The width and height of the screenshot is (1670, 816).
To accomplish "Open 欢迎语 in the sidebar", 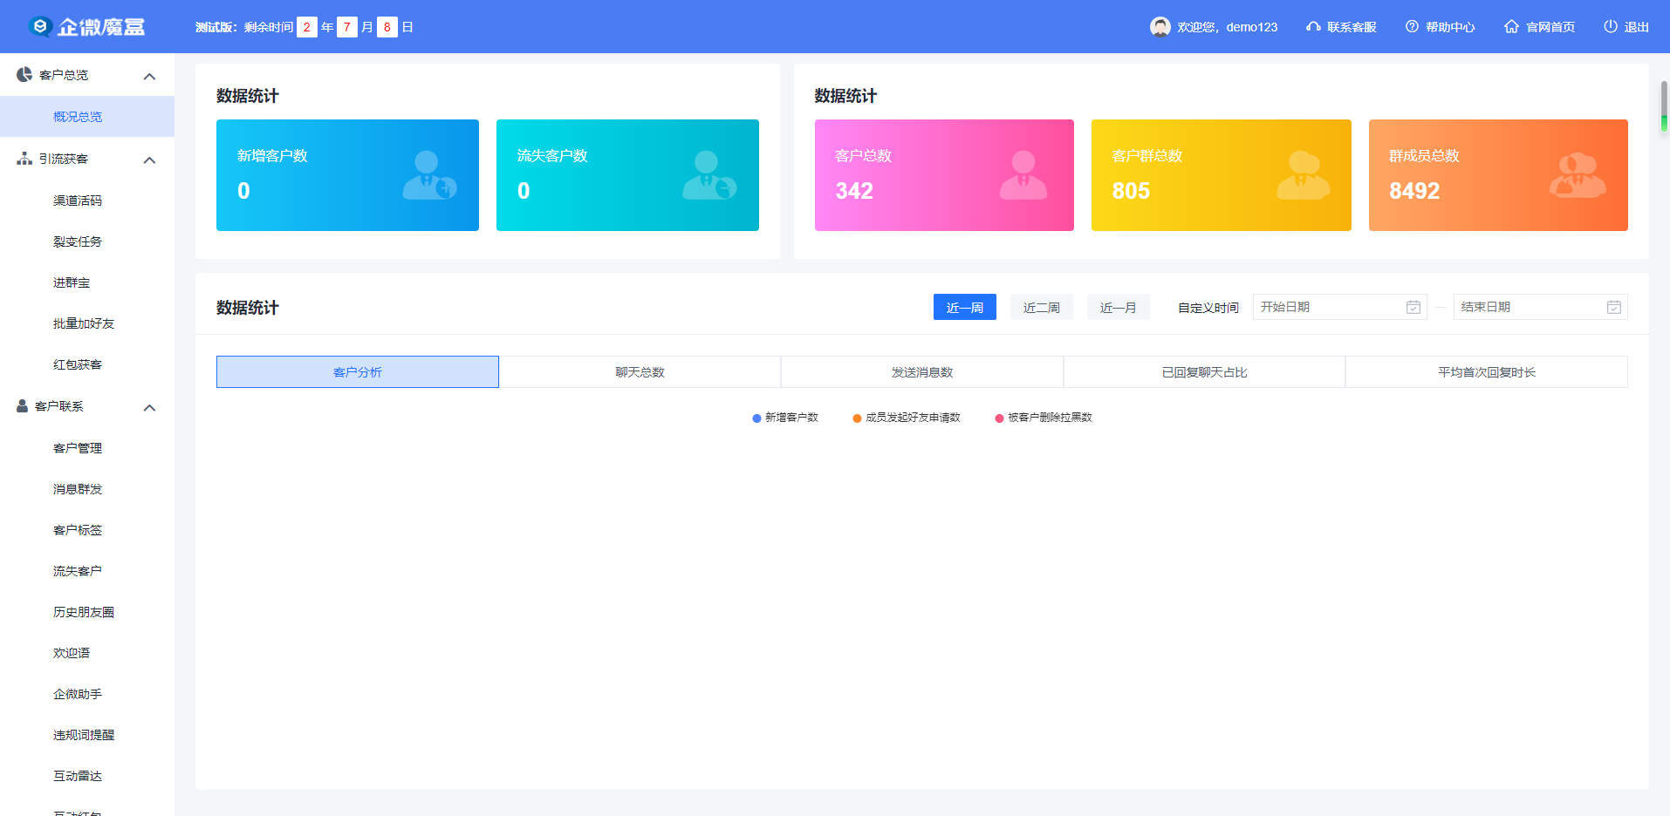I will [87, 653].
